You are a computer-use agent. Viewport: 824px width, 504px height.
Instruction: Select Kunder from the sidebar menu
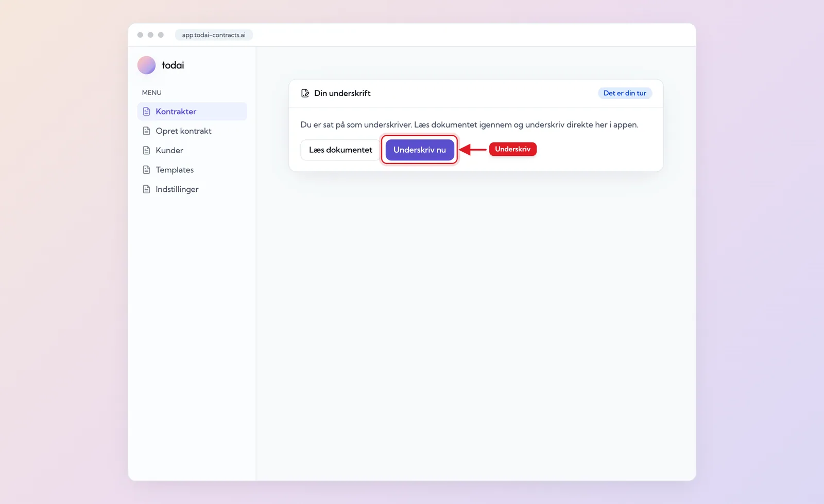tap(192, 150)
